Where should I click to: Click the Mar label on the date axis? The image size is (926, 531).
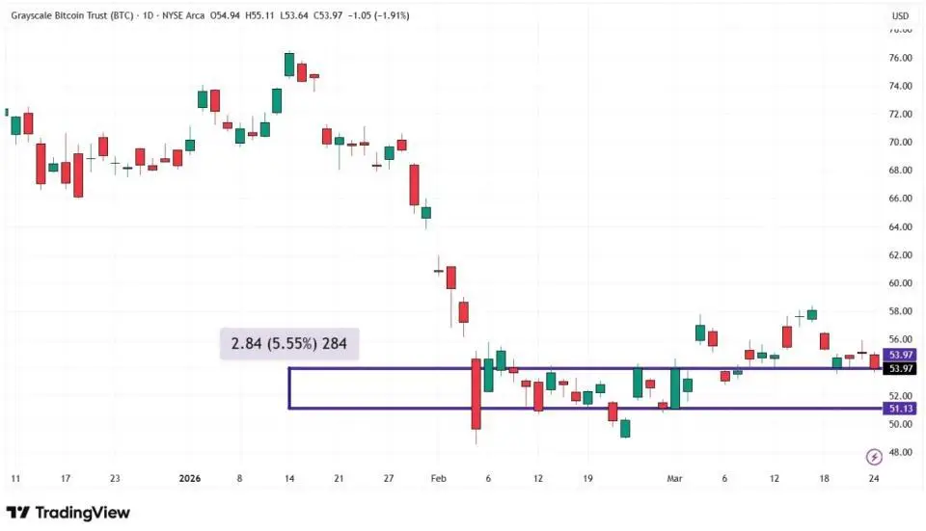pyautogui.click(x=673, y=478)
